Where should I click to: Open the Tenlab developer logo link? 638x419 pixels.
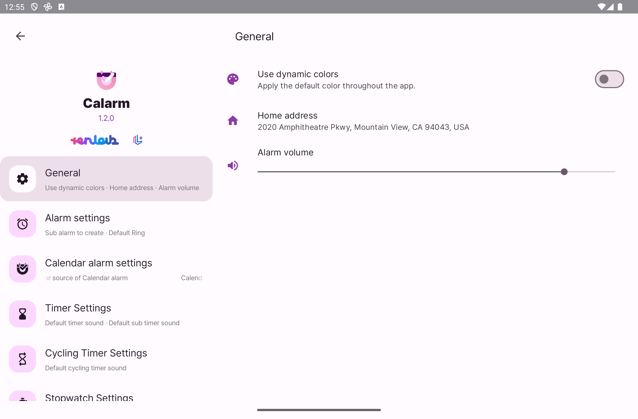pyautogui.click(x=95, y=140)
